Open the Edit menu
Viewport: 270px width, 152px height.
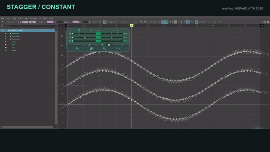3,19
